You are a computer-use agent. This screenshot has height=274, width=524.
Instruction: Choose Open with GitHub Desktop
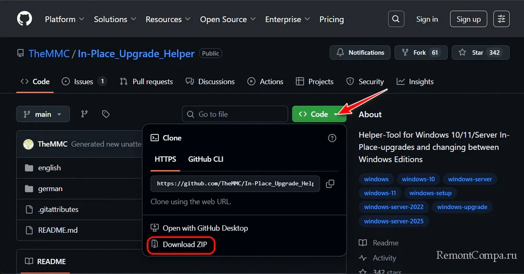pyautogui.click(x=200, y=228)
